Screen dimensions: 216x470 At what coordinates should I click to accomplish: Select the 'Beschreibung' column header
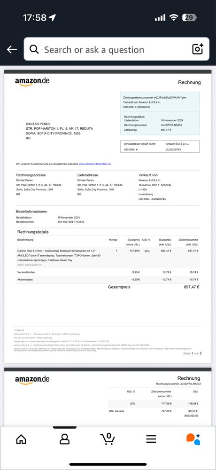[x=25, y=240]
